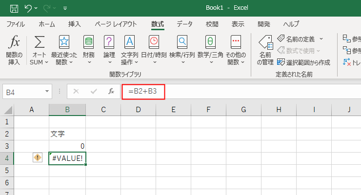Switch to the Data (データ) tab
This screenshot has height=195, width=361.
tap(184, 24)
